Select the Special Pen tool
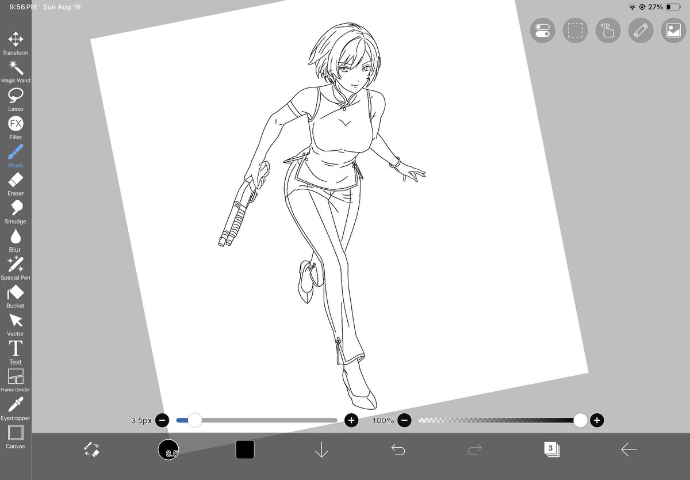The image size is (690, 480). [16, 269]
